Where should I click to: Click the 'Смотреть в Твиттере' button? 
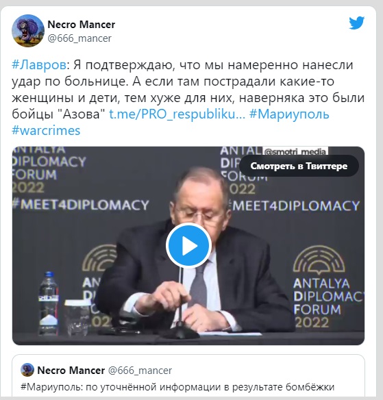299,166
